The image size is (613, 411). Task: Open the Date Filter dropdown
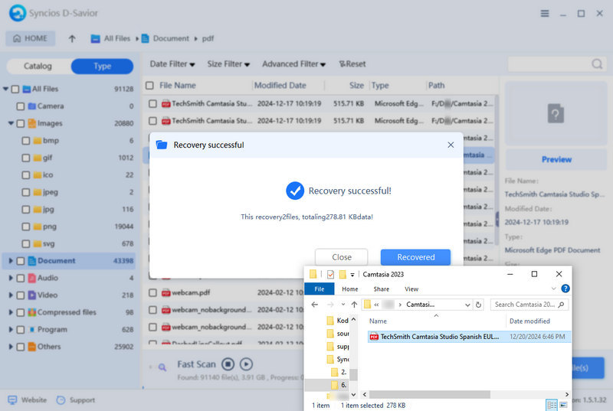172,64
